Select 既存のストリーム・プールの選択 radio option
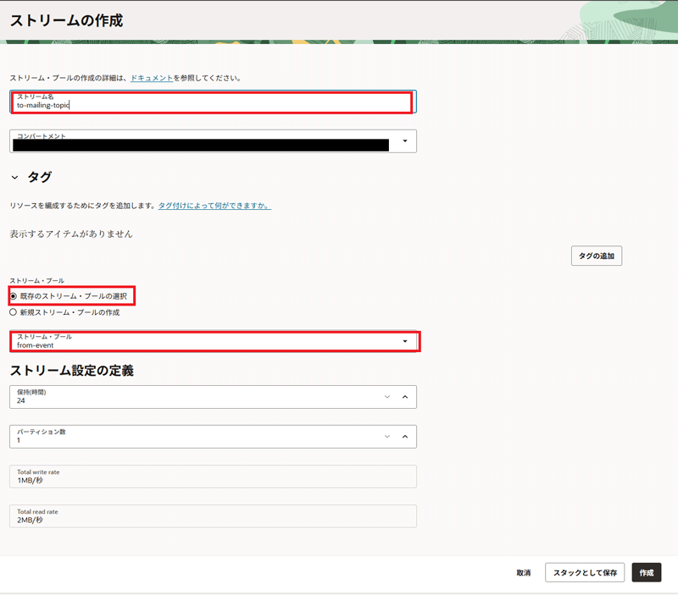This screenshot has height=595, width=678. coord(14,296)
